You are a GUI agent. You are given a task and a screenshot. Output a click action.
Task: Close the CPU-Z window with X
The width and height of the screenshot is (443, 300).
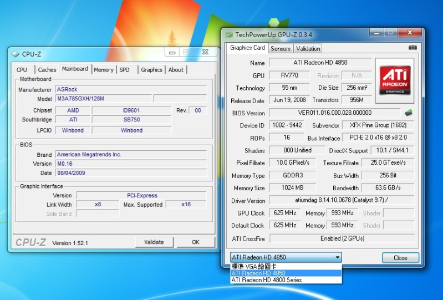click(205, 52)
